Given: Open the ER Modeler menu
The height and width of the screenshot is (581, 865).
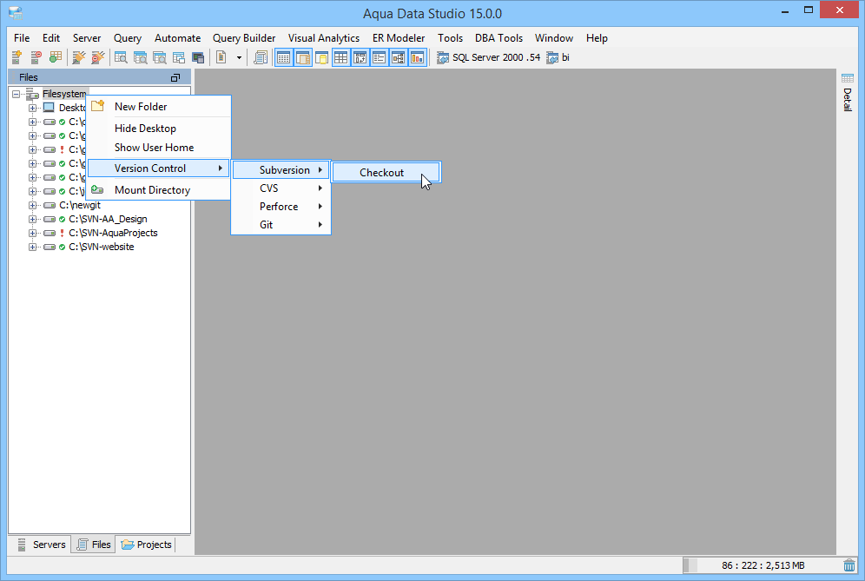Looking at the screenshot, I should coord(399,38).
